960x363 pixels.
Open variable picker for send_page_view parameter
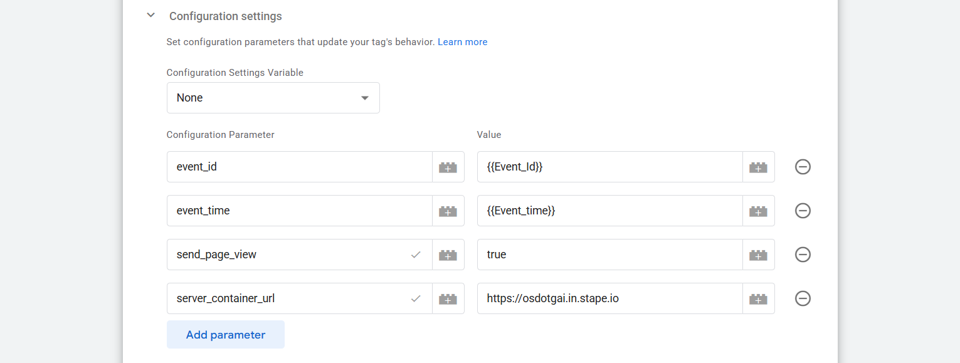(448, 255)
